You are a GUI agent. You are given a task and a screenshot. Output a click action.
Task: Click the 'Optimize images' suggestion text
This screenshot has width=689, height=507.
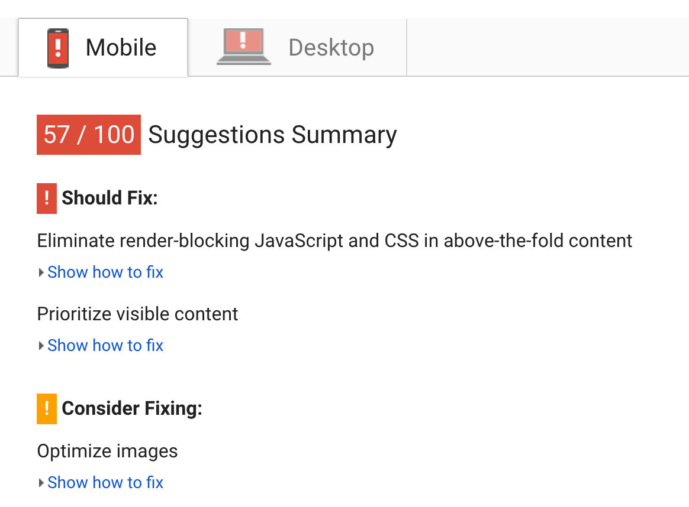(x=107, y=451)
